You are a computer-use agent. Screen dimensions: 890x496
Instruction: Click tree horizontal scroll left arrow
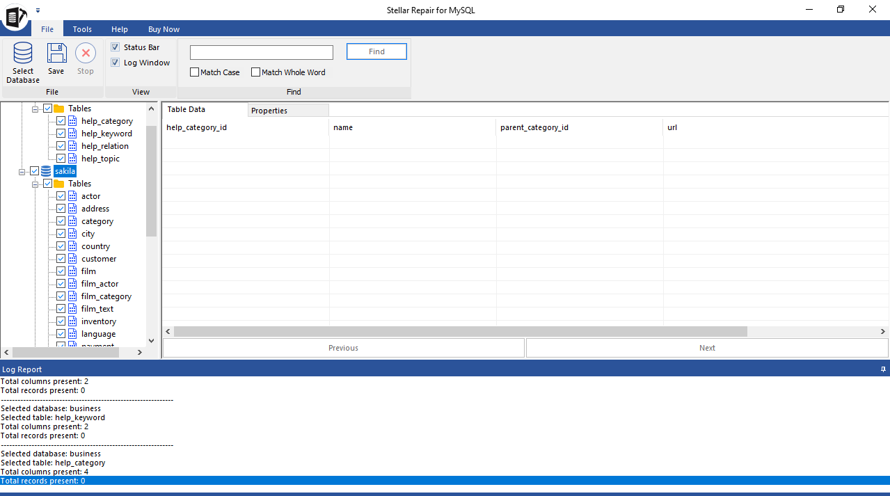pyautogui.click(x=6, y=353)
